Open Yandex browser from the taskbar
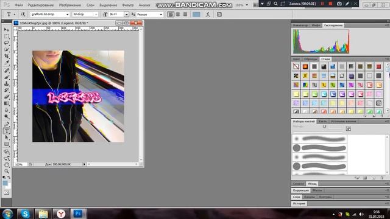The width and height of the screenshot is (390, 219). 61,214
